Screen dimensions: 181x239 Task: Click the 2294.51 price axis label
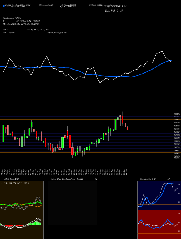(177, 129)
